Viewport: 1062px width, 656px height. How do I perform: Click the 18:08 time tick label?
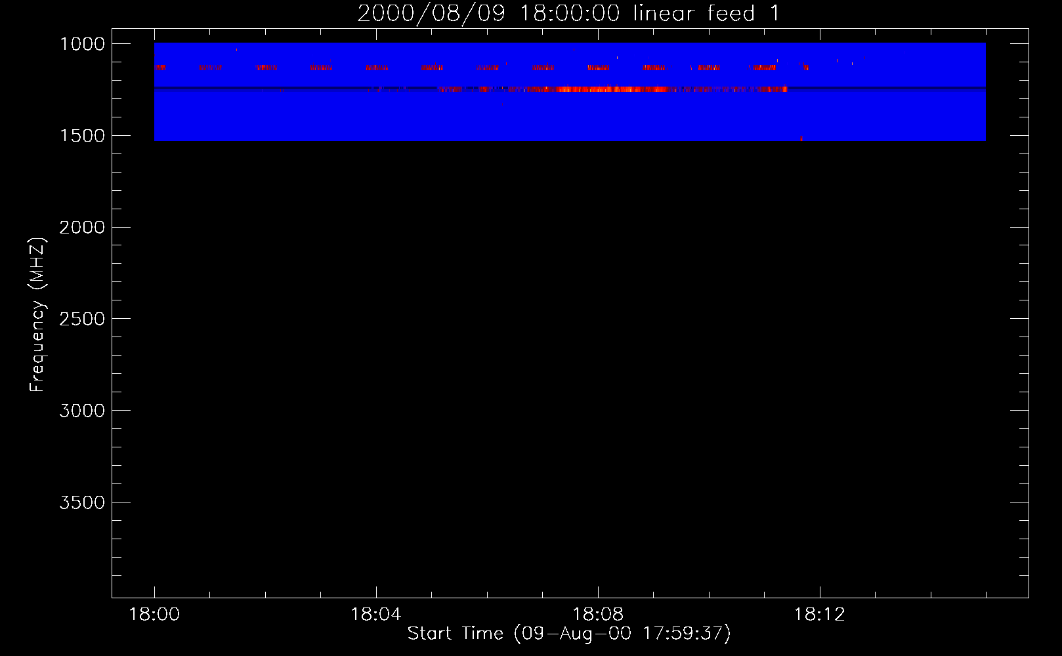pos(597,615)
